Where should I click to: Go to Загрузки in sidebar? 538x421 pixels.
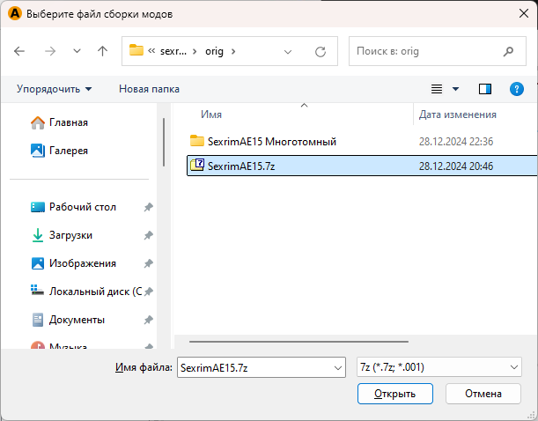[x=70, y=235]
